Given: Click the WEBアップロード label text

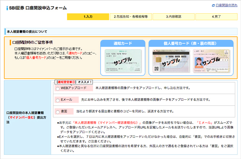Looking at the screenshot, I should click(x=73, y=88).
